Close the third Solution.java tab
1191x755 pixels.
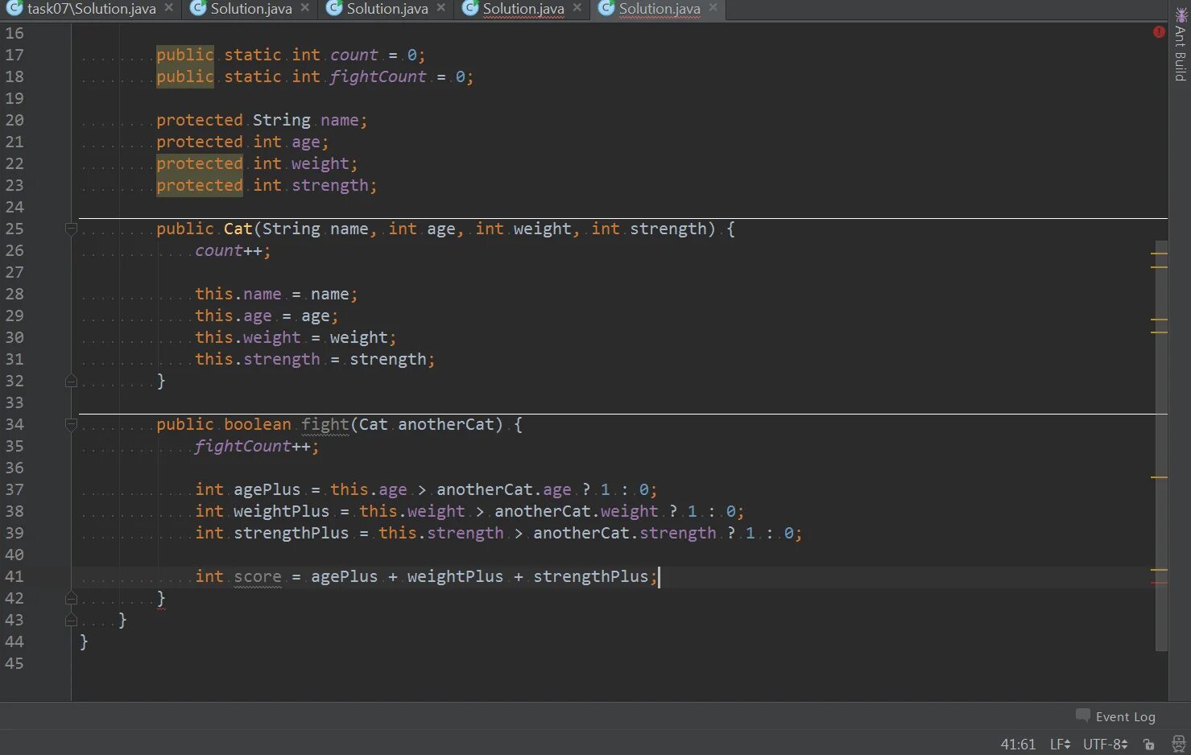coord(440,9)
